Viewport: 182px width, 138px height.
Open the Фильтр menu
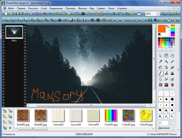[x=82, y=8]
